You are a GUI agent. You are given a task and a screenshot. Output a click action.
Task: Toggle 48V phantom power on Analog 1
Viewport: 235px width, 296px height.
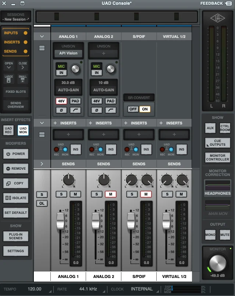(x=61, y=101)
